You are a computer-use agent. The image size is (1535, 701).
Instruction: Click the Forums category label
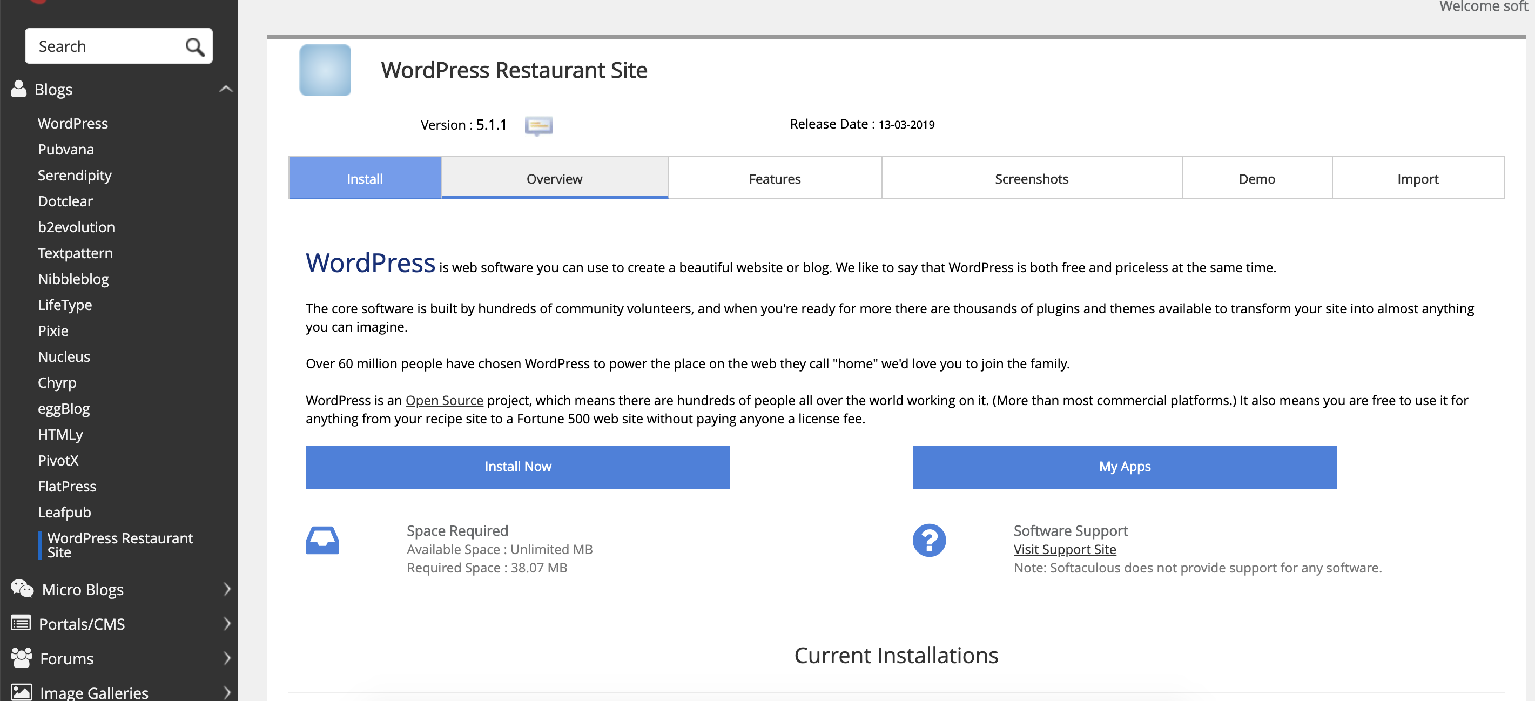click(x=67, y=658)
